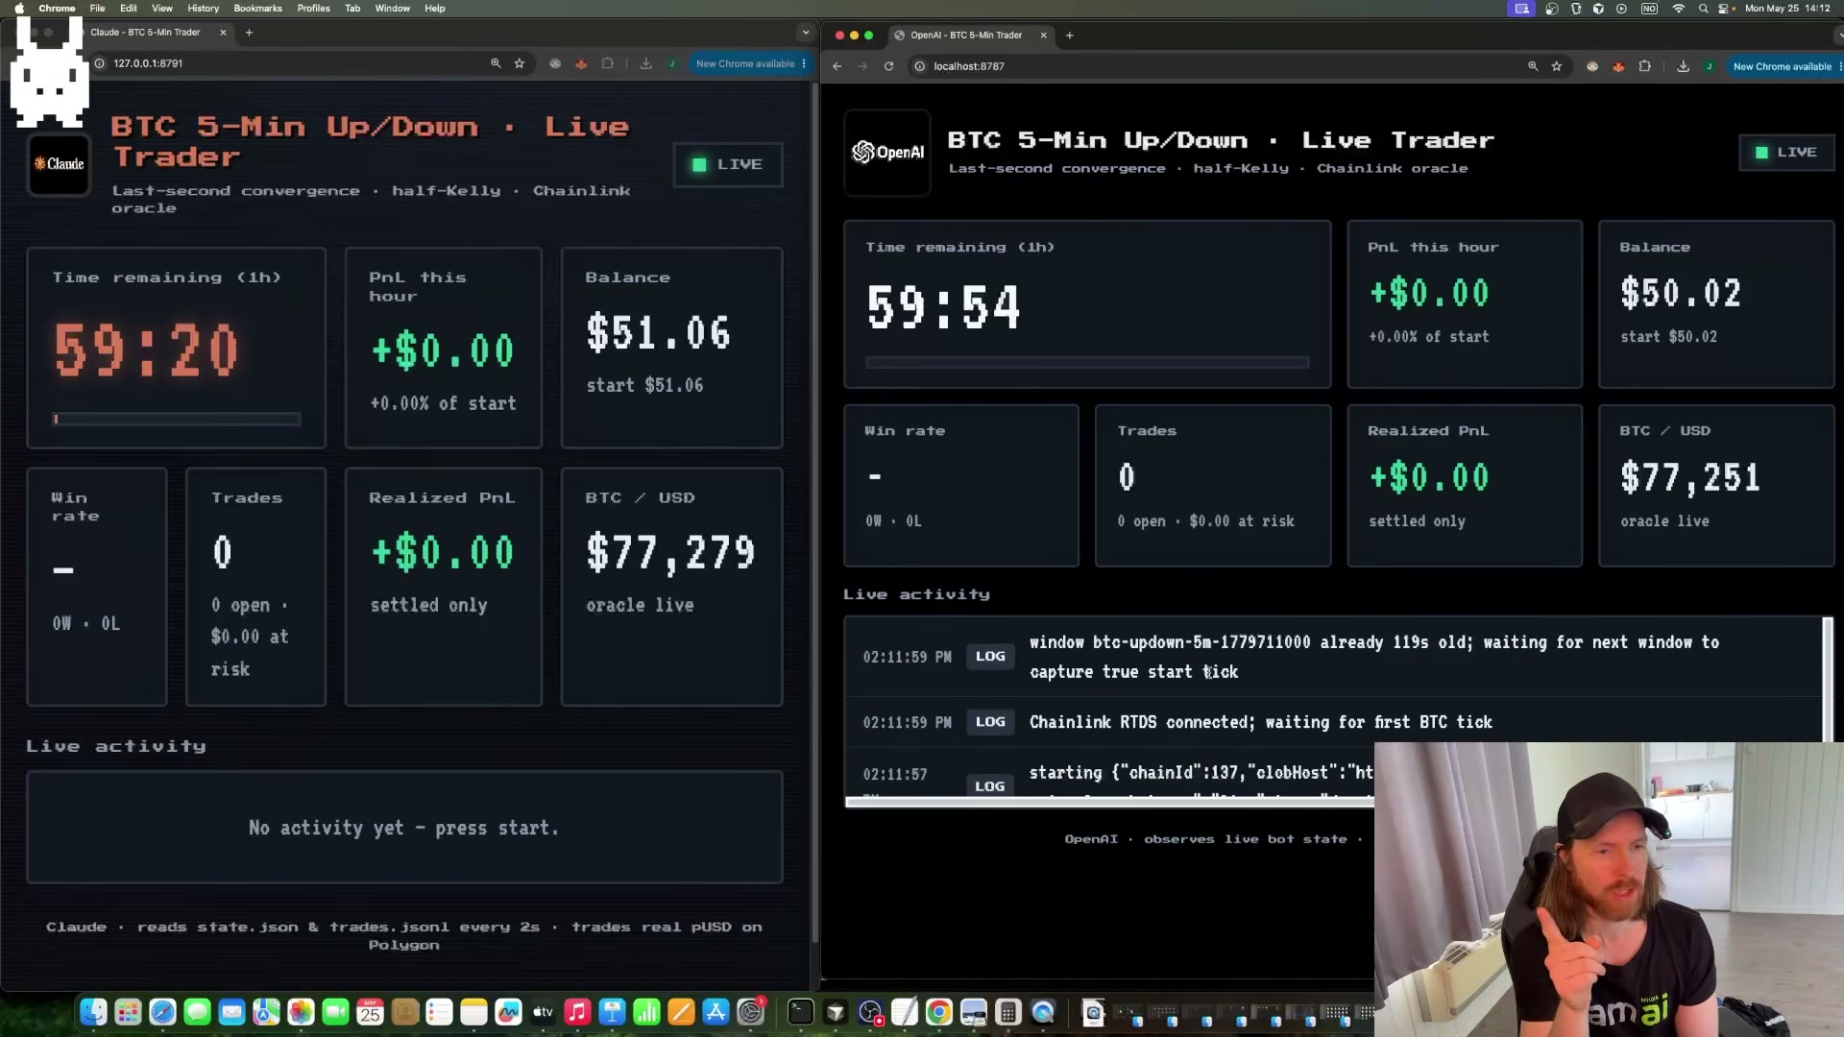Open the Chrome application menu
The image size is (1844, 1037).
click(57, 8)
